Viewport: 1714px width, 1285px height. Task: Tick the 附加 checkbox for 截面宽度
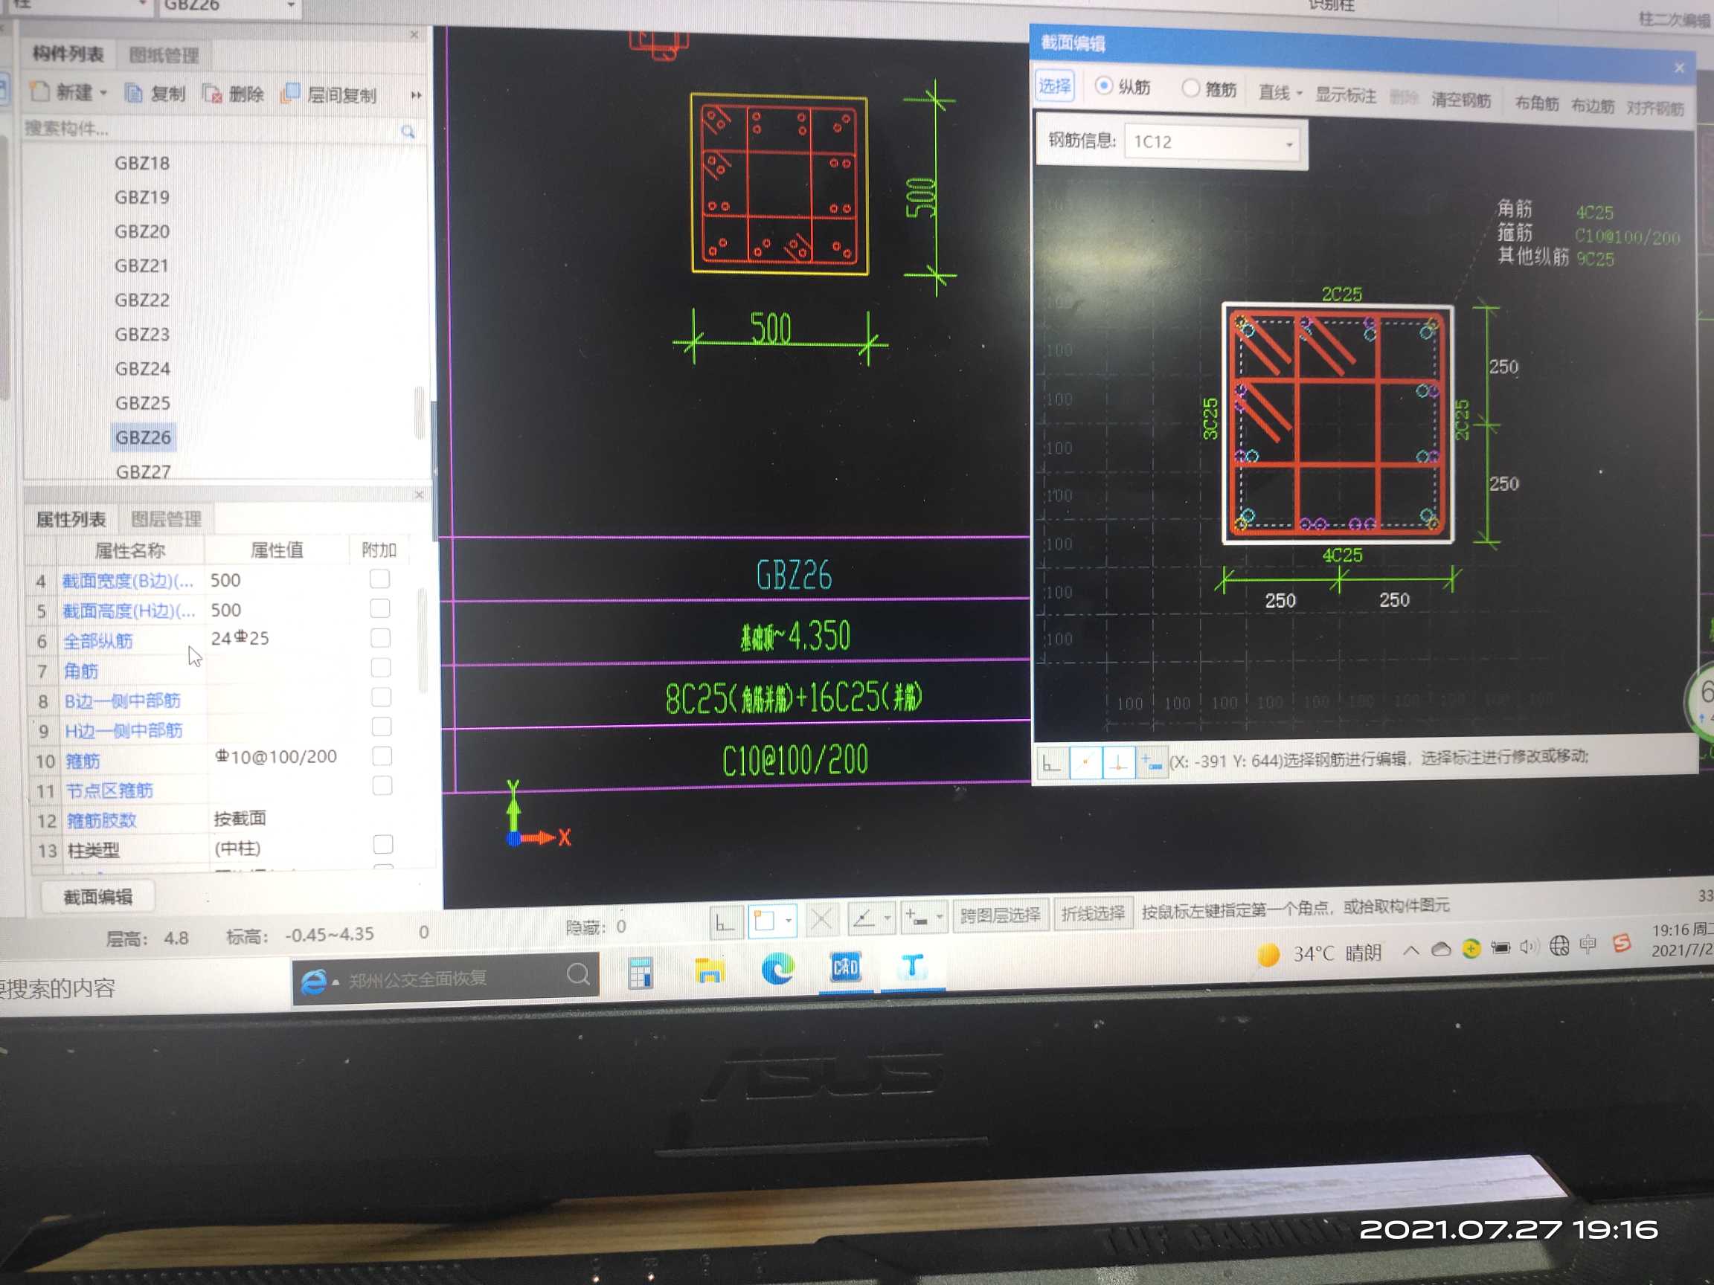click(x=379, y=579)
